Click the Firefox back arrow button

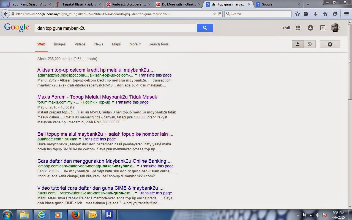[x=6, y=14]
